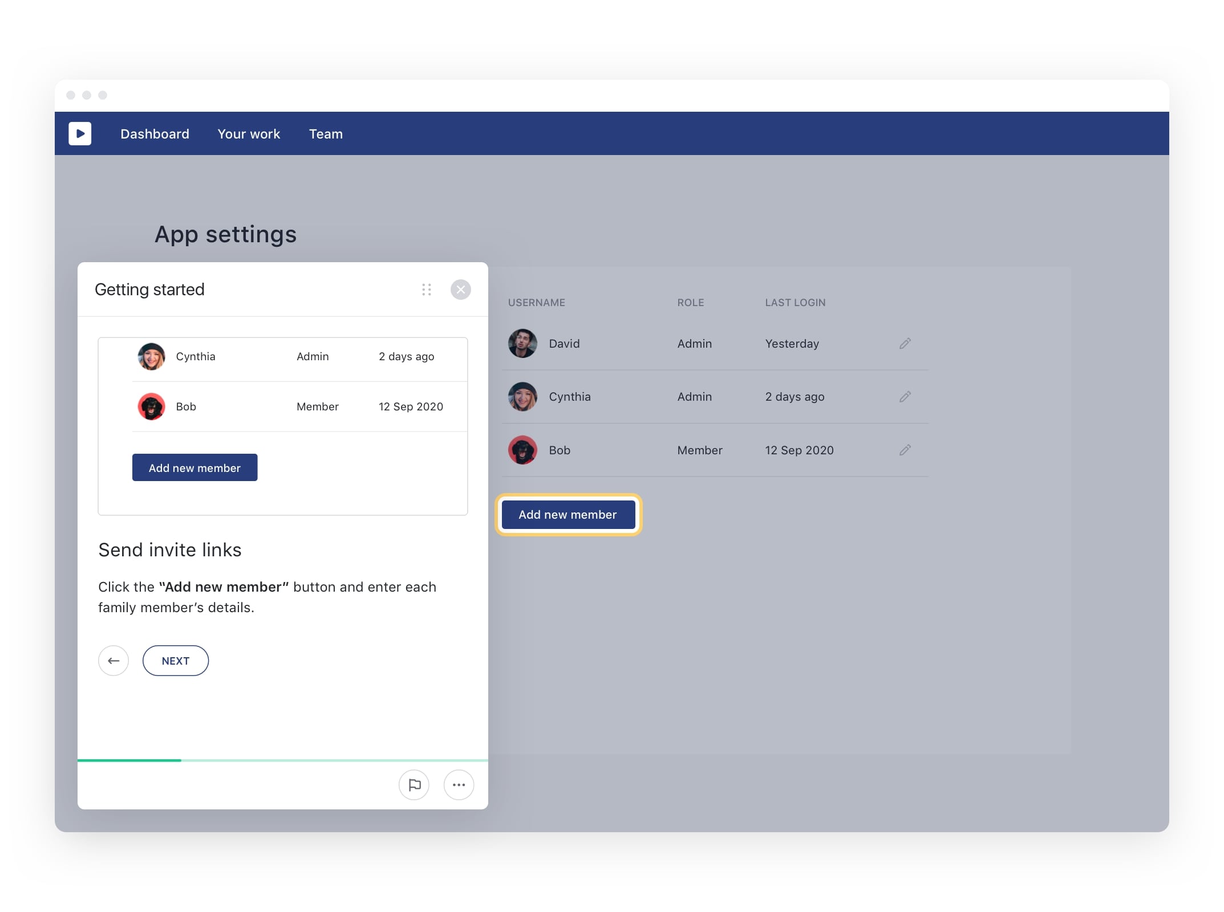Select the Team tab in navigation
1224x912 pixels.
pyautogui.click(x=325, y=133)
